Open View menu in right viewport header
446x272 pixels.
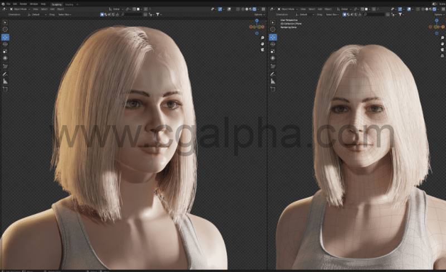click(x=303, y=9)
